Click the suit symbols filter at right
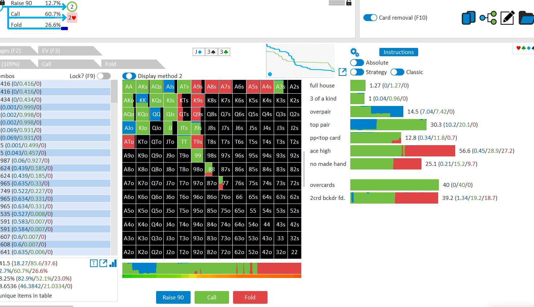The width and height of the screenshot is (534, 307). (x=524, y=48)
